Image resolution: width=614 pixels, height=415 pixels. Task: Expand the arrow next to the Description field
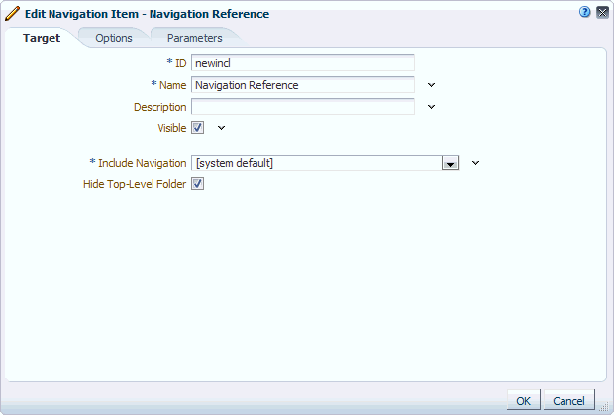(x=431, y=107)
